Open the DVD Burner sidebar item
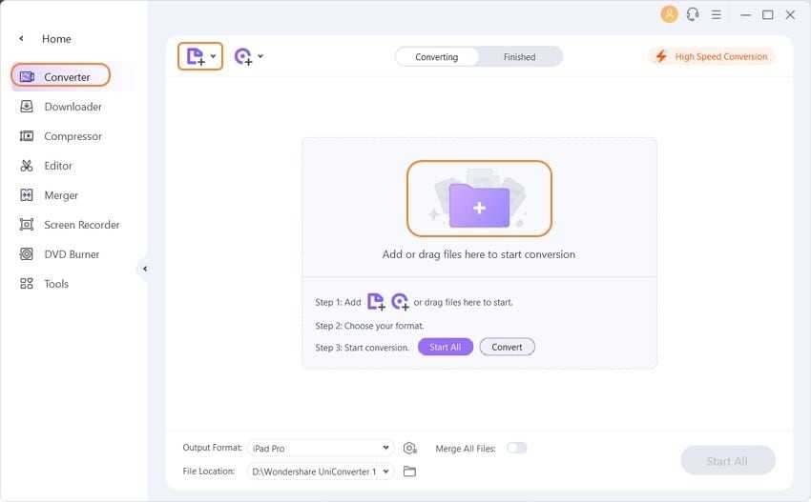Screen dimensions: 811x502 72,254
